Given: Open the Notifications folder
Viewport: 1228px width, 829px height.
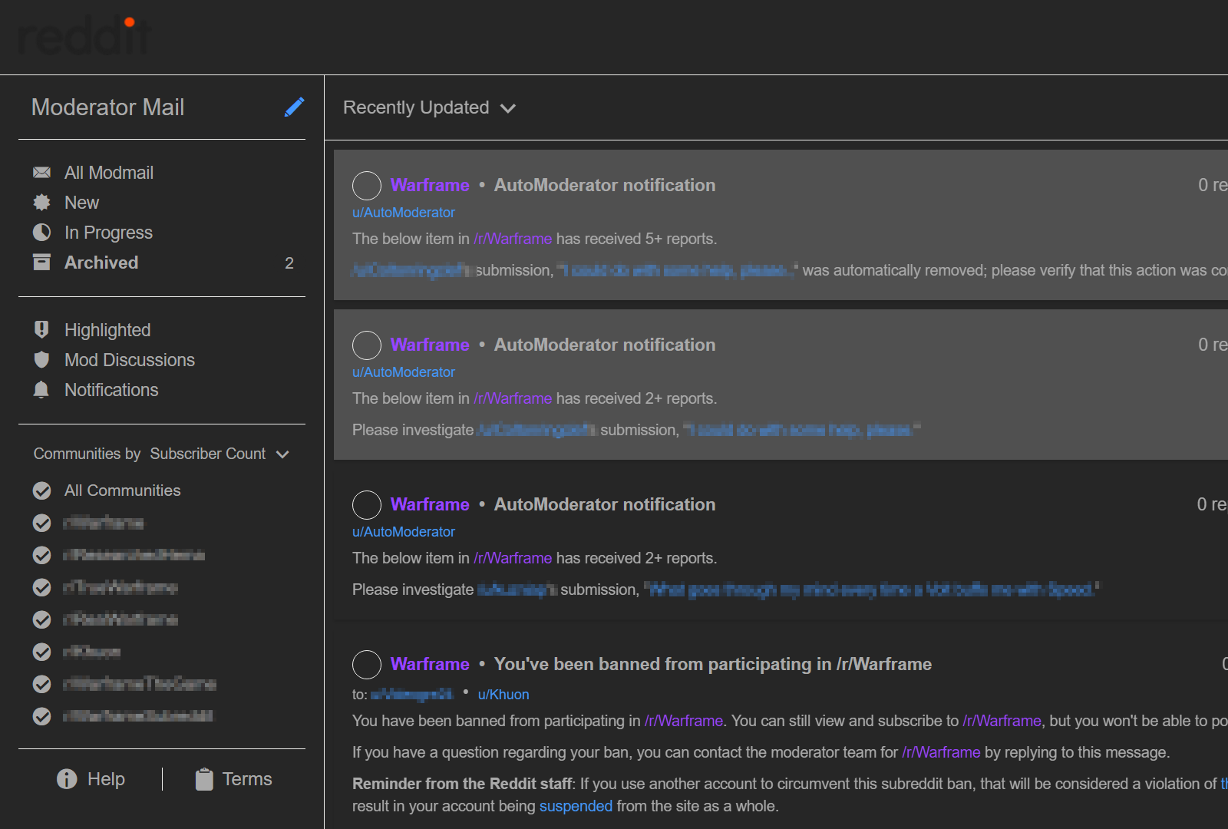Looking at the screenshot, I should [111, 390].
